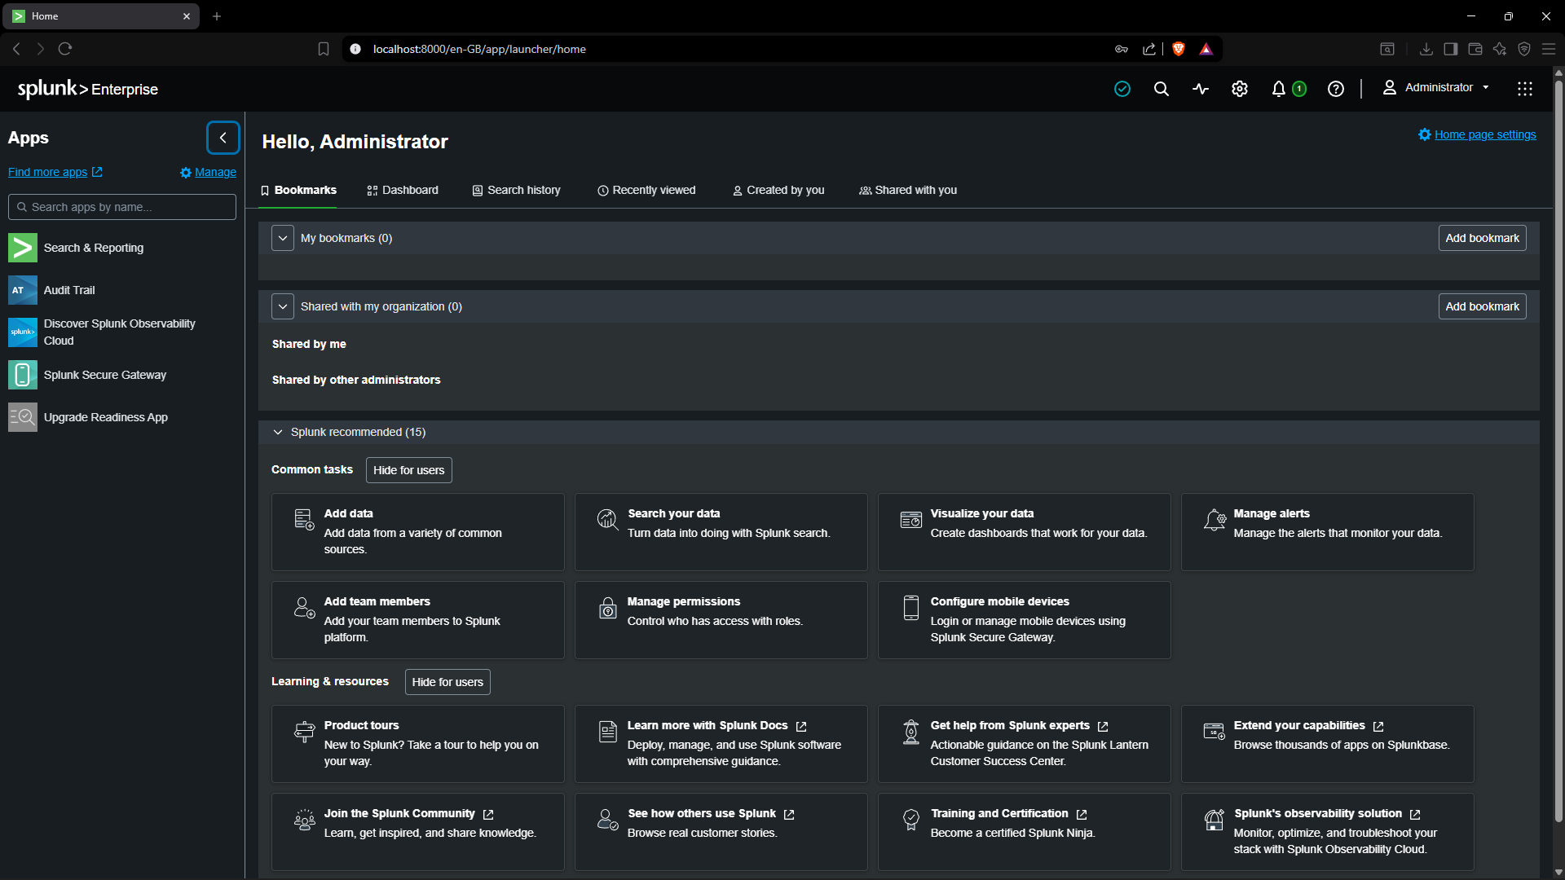Switch to the Shared with you tab
This screenshot has height=880, width=1565.
[x=908, y=190]
